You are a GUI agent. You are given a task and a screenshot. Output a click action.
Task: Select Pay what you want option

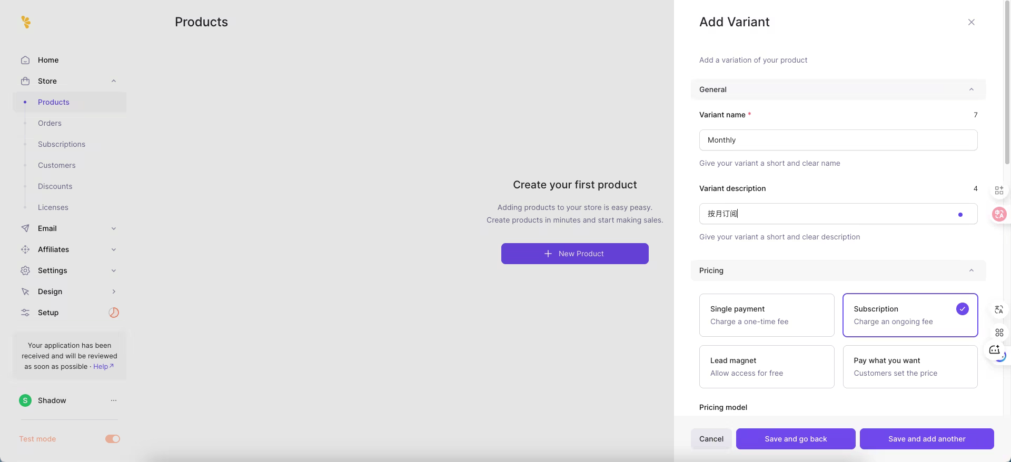pyautogui.click(x=910, y=367)
